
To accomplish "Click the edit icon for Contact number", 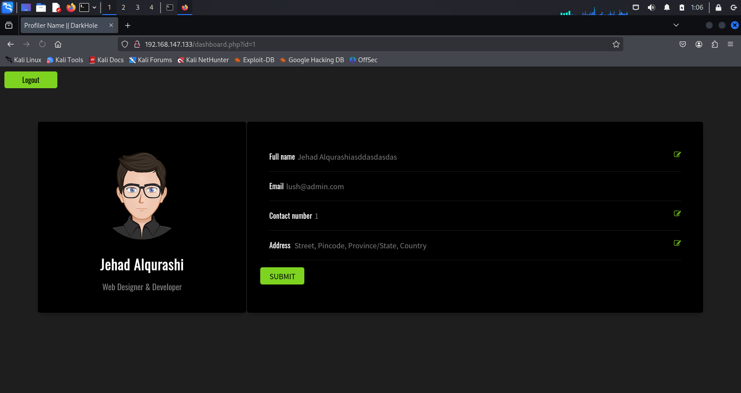I will (x=677, y=213).
